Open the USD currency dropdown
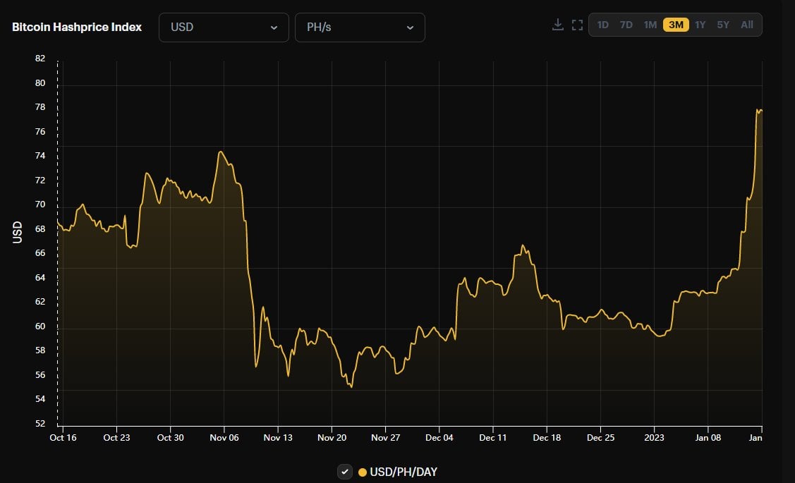Screen dimensions: 795x483 pos(224,27)
